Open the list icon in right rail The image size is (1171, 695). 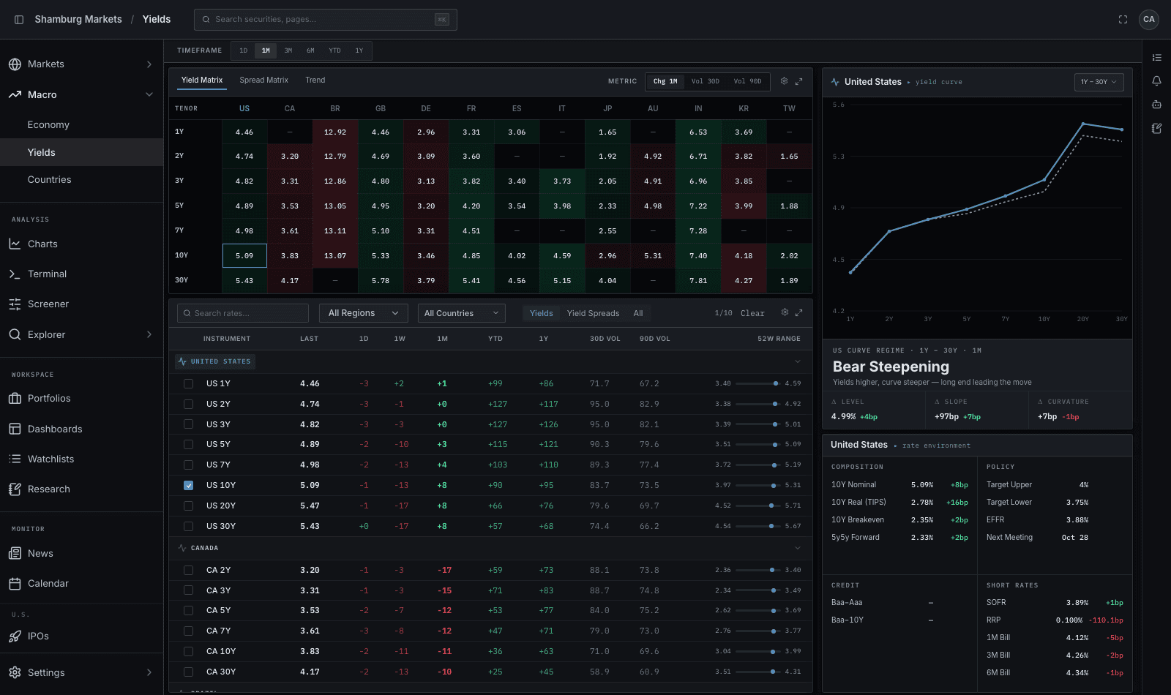pos(1156,58)
